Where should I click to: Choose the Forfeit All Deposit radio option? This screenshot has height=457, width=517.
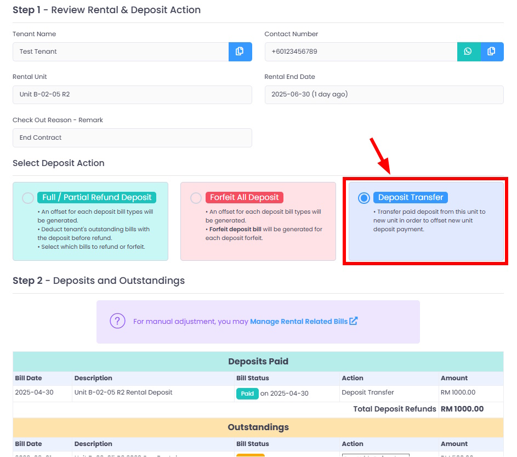click(196, 198)
